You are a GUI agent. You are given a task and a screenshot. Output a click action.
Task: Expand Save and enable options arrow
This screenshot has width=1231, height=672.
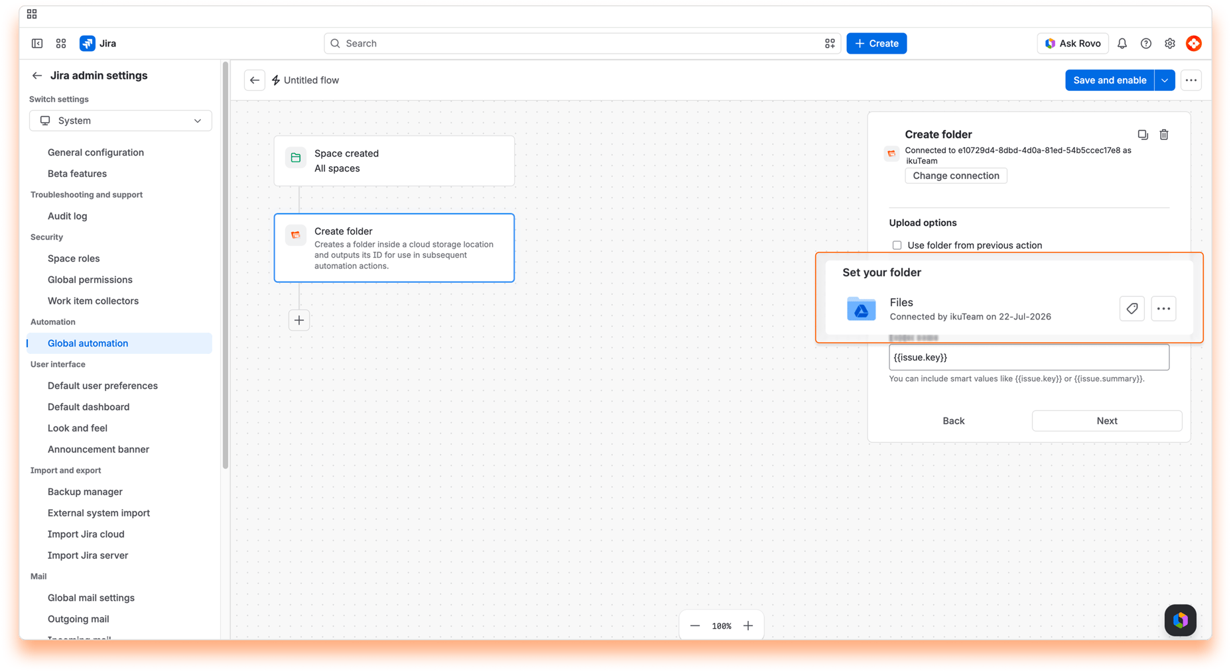point(1164,80)
